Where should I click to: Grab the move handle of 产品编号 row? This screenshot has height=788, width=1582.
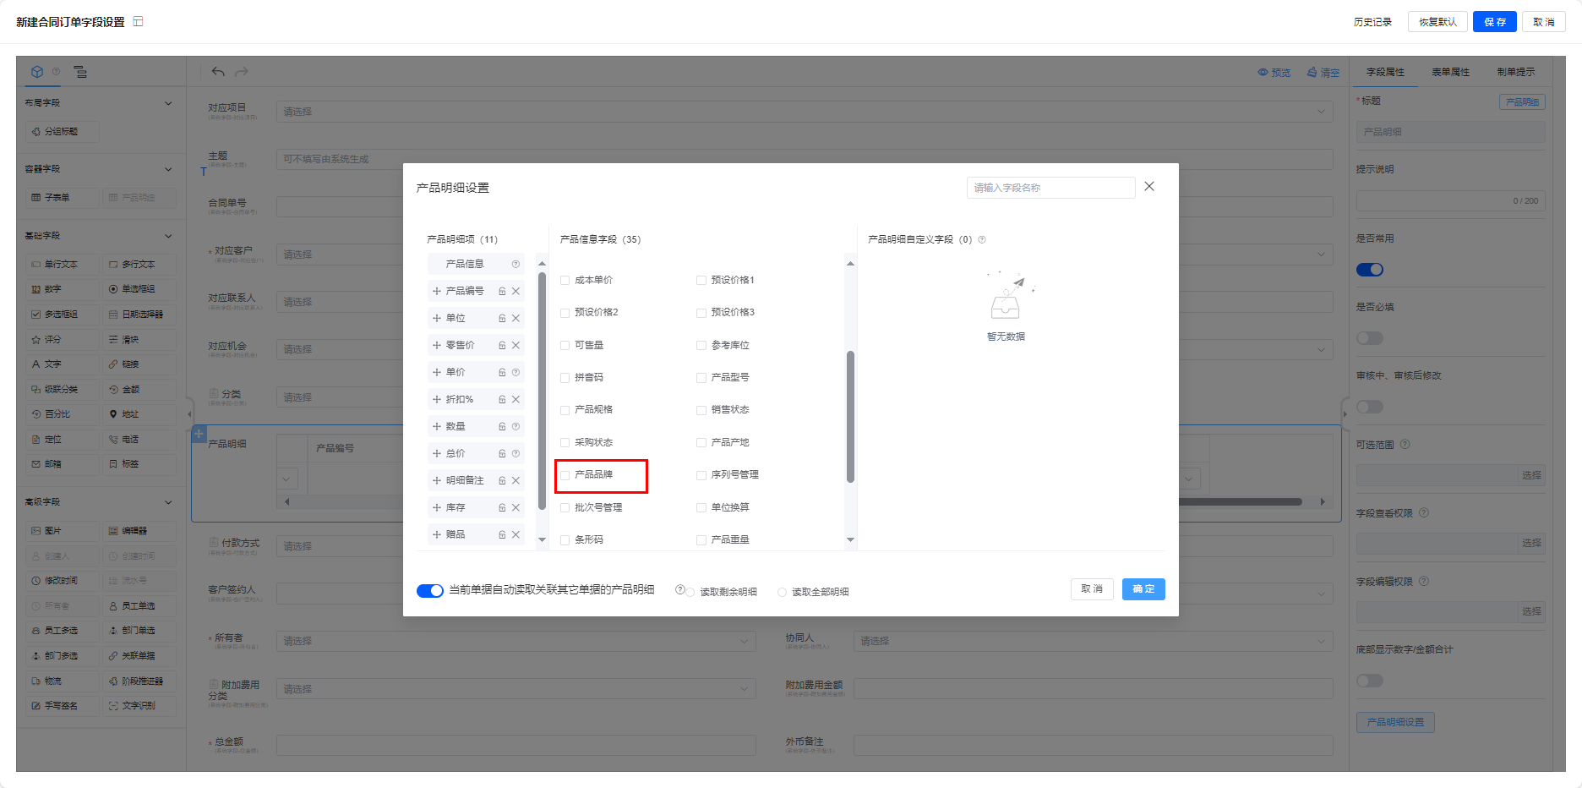pos(437,291)
